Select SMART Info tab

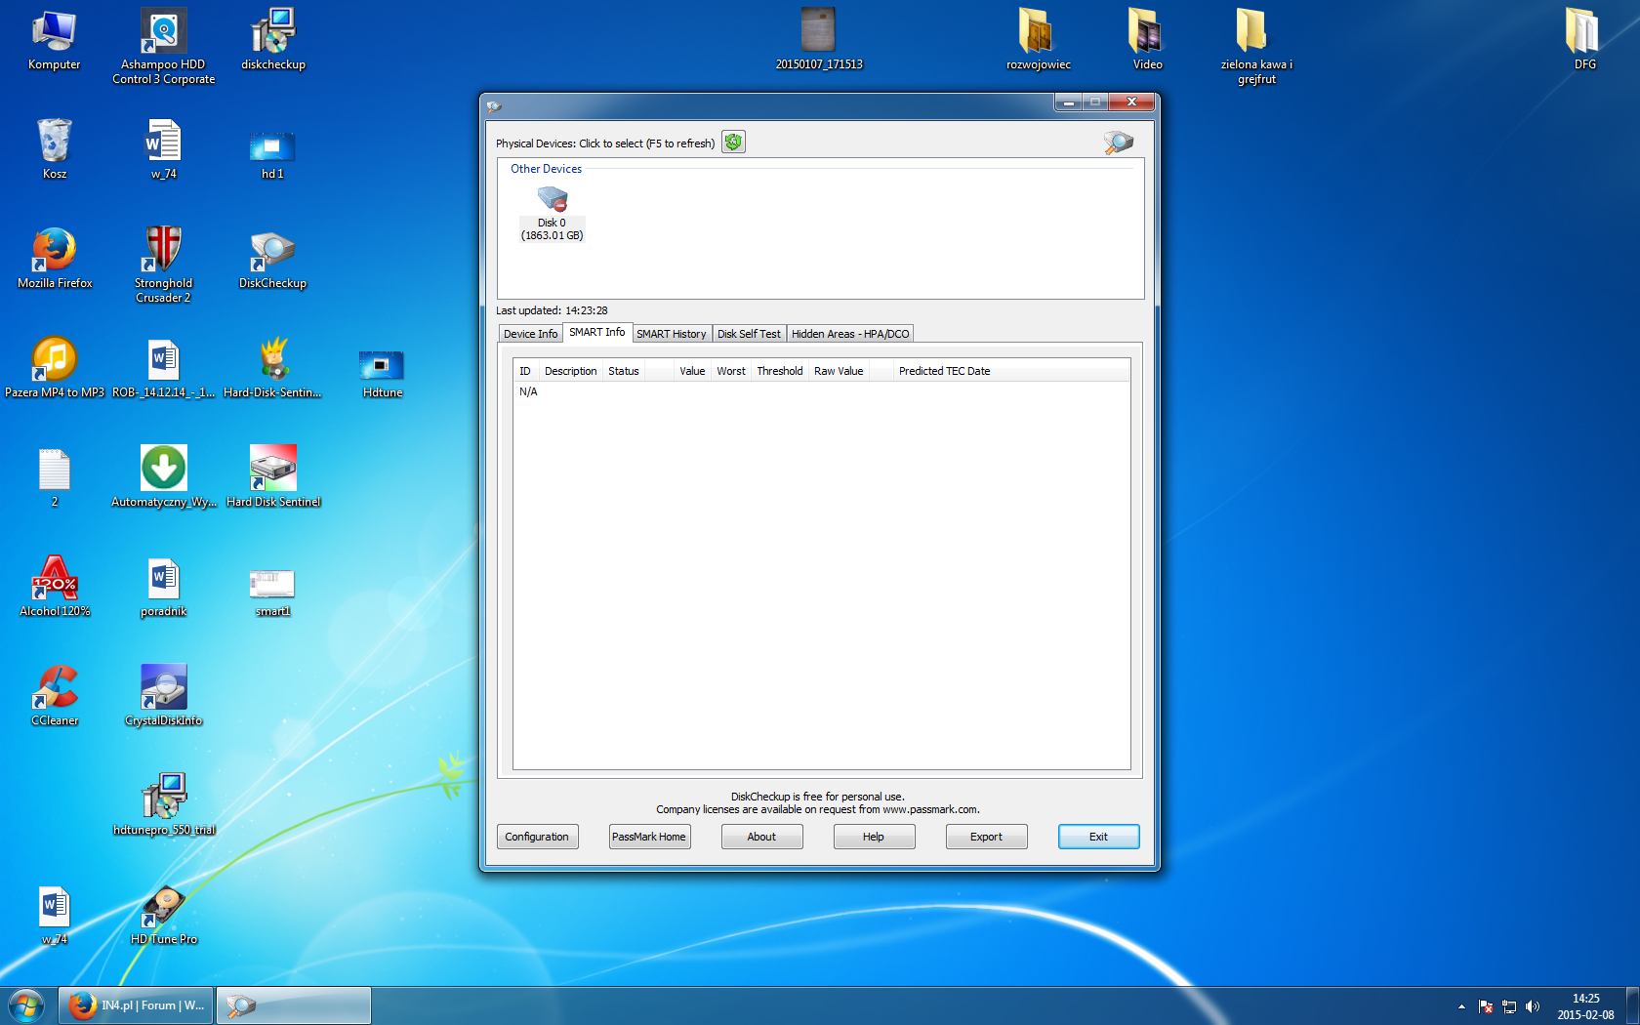coord(597,332)
